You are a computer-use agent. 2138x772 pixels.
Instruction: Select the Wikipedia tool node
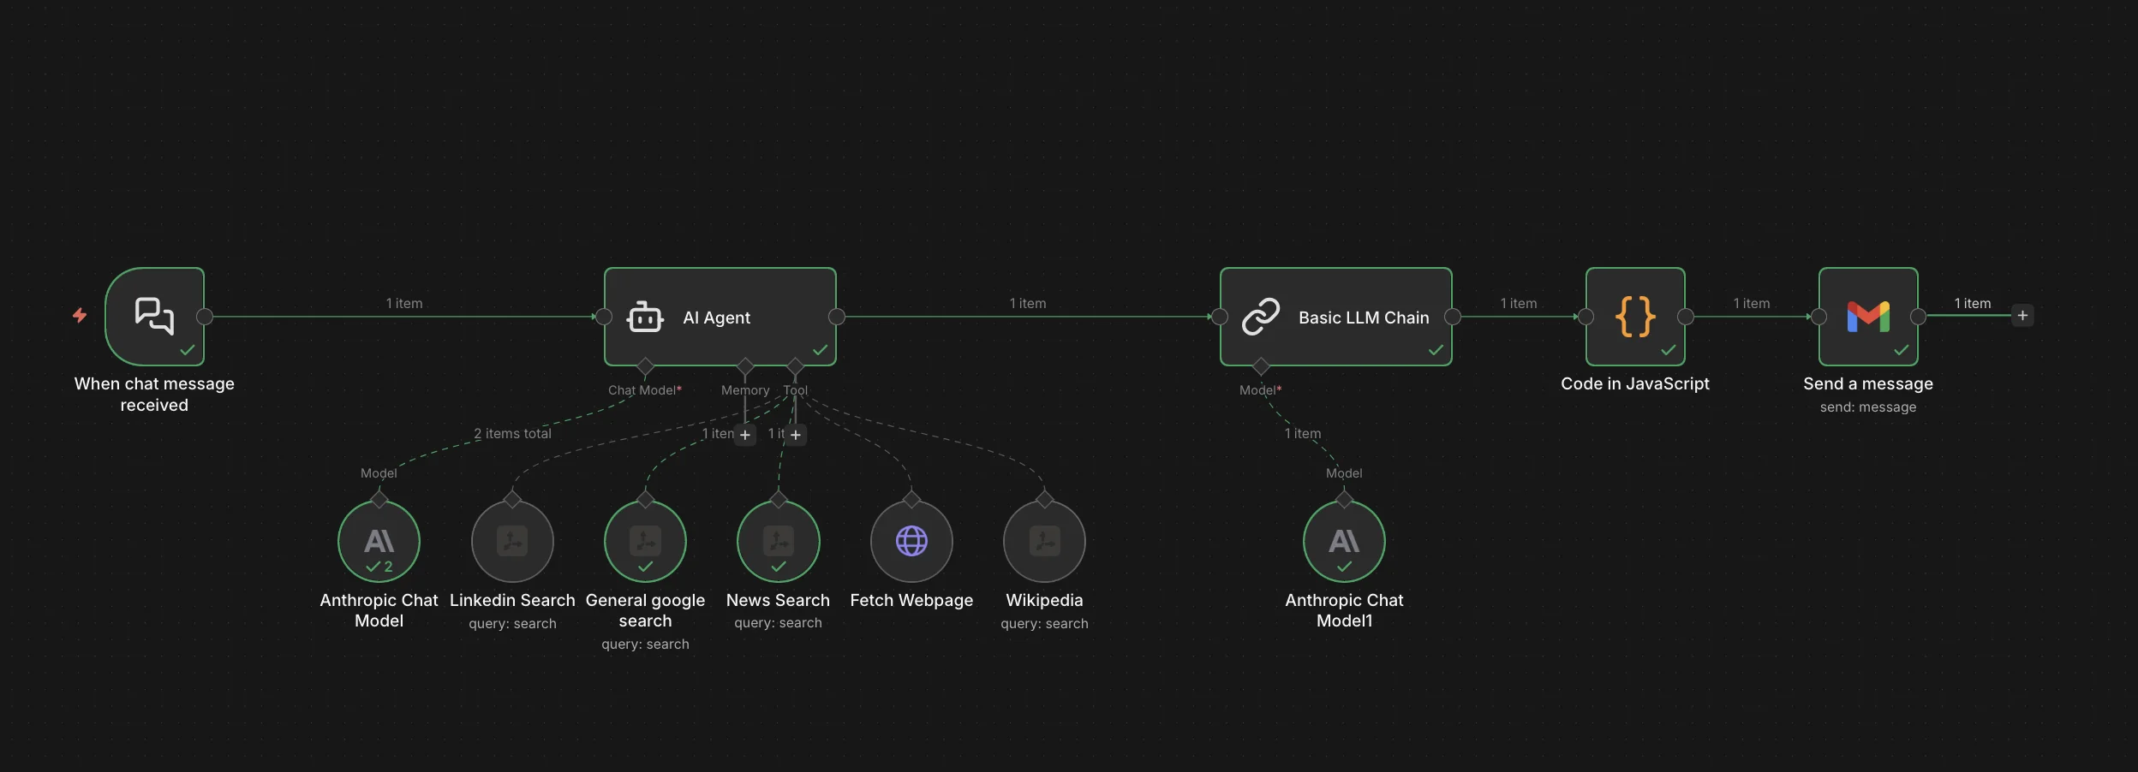coord(1042,541)
